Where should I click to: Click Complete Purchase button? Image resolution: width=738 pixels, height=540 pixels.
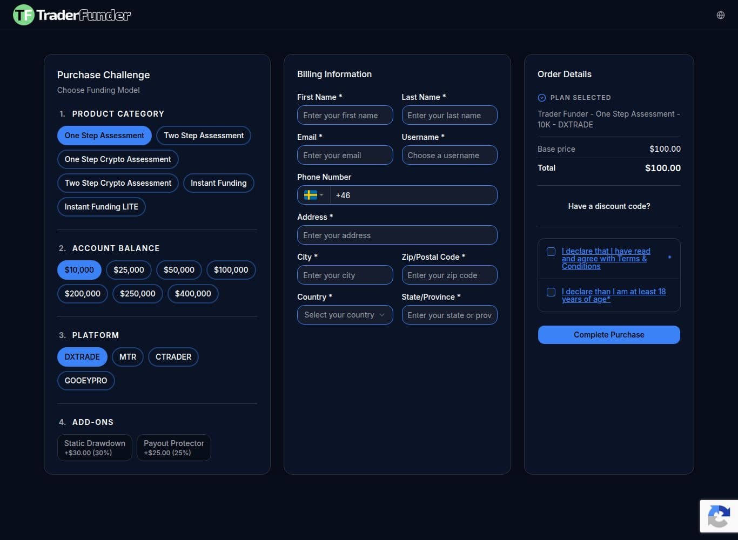pyautogui.click(x=609, y=335)
